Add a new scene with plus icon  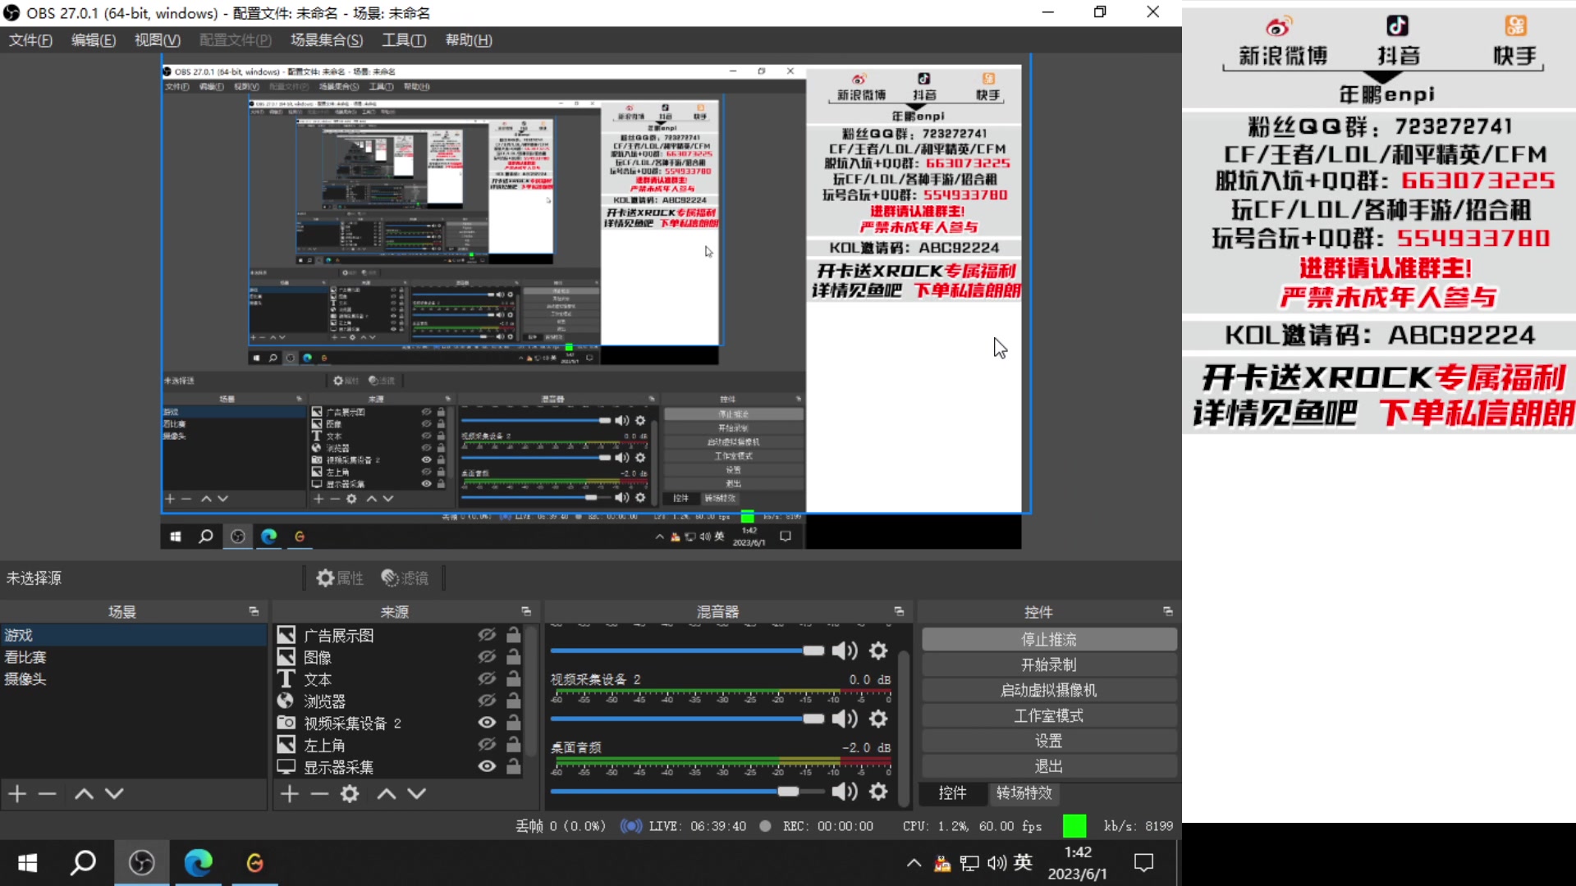[17, 793]
